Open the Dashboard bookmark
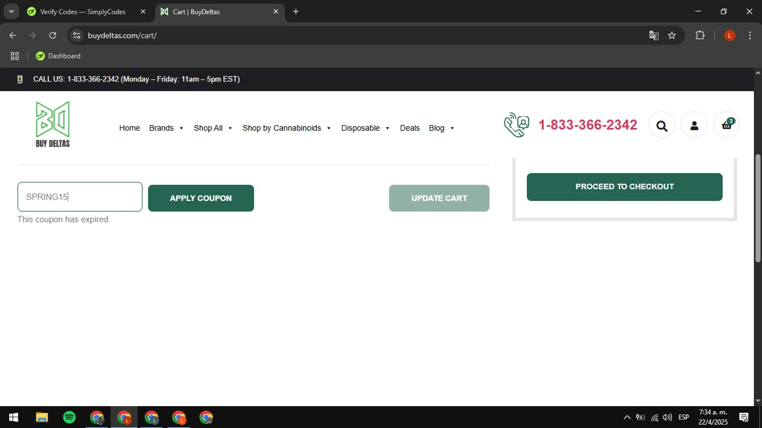Viewport: 762px width, 428px height. (58, 56)
